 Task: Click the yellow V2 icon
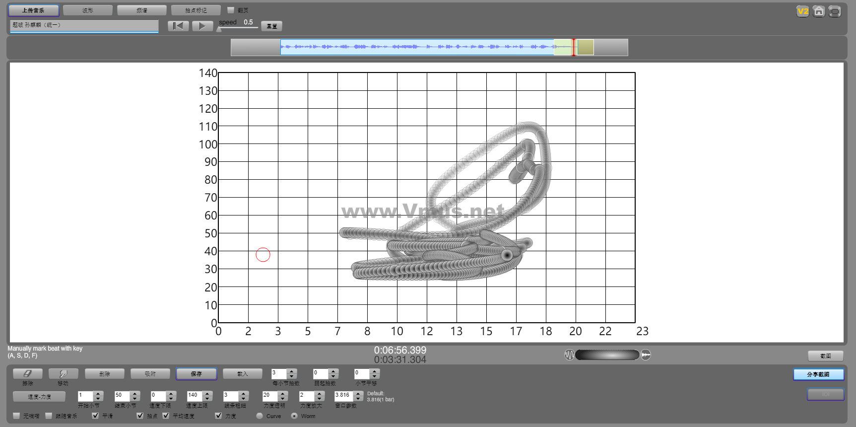point(802,11)
